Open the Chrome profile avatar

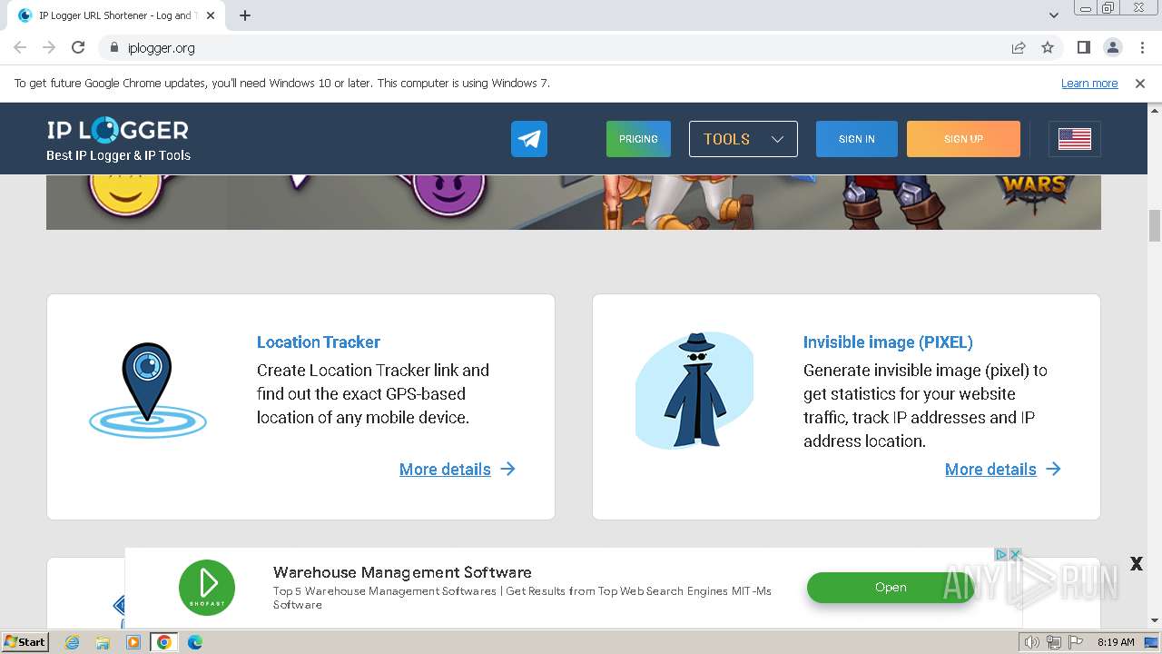[1112, 47]
